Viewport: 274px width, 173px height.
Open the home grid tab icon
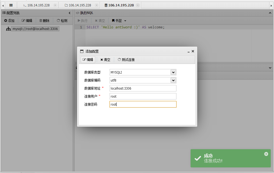tap(11, 5)
